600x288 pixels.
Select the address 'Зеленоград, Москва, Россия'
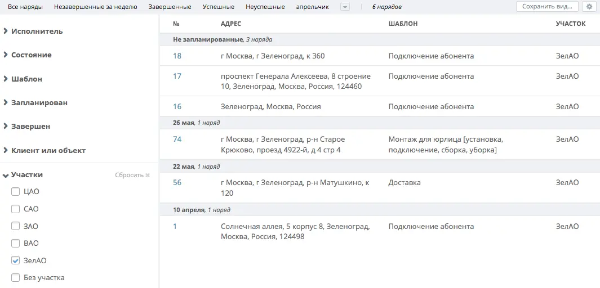[271, 107]
